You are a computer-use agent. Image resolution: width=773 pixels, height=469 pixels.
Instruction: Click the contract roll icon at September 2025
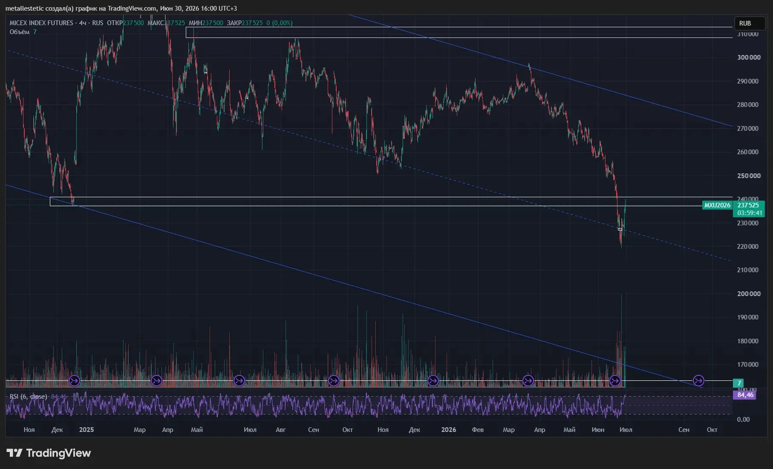click(x=334, y=380)
